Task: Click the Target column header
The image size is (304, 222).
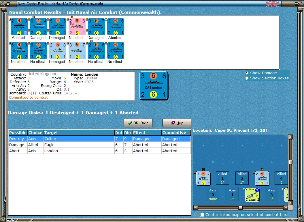Action: pos(79,133)
